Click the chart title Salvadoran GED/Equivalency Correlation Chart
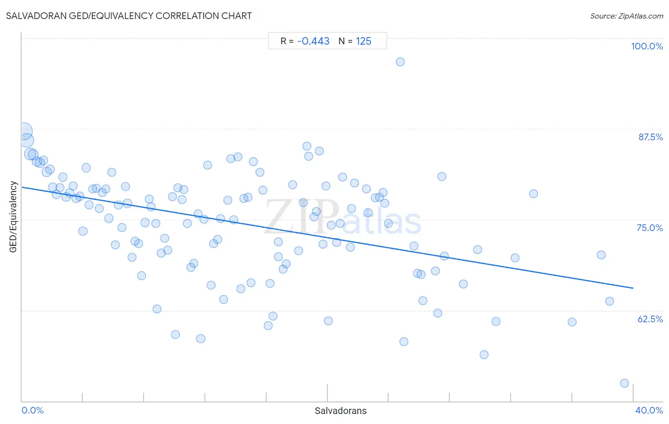 pyautogui.click(x=128, y=16)
